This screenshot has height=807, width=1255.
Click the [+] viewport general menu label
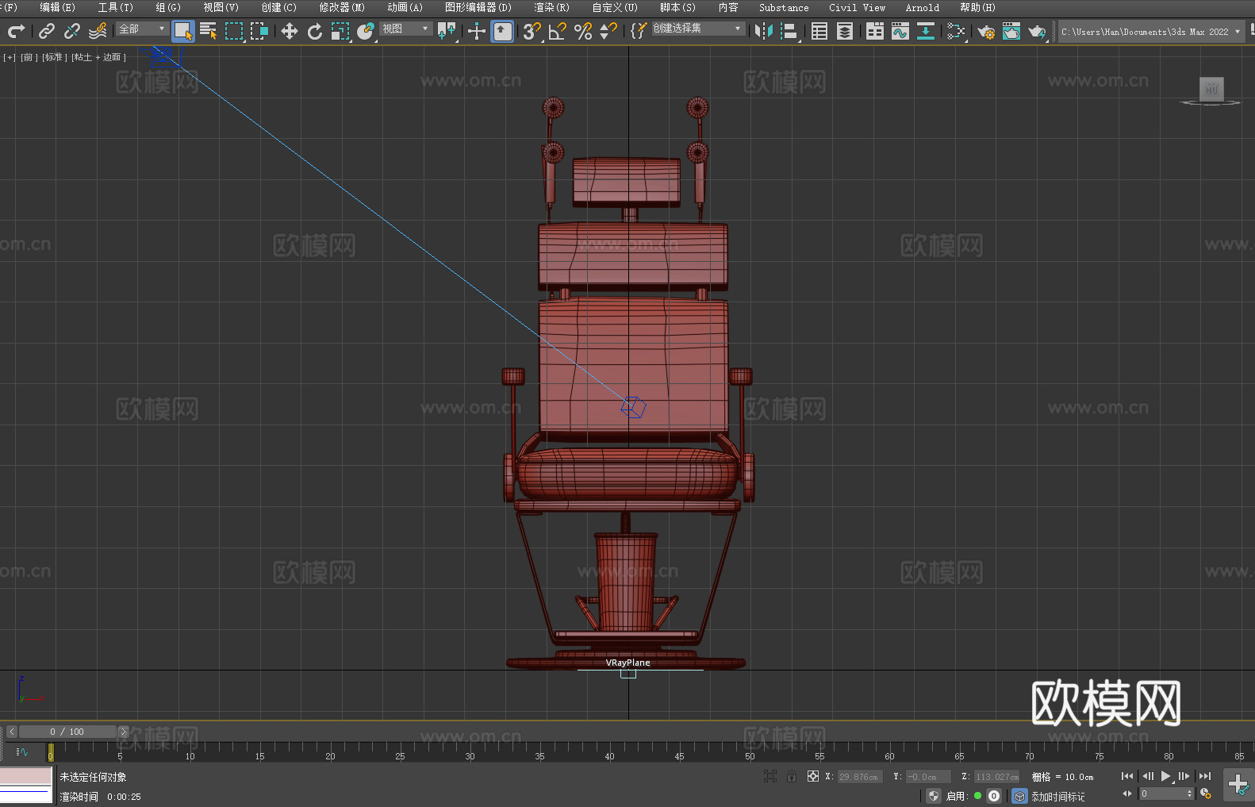[10, 58]
